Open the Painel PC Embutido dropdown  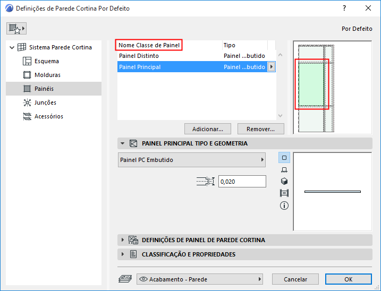tap(191, 160)
